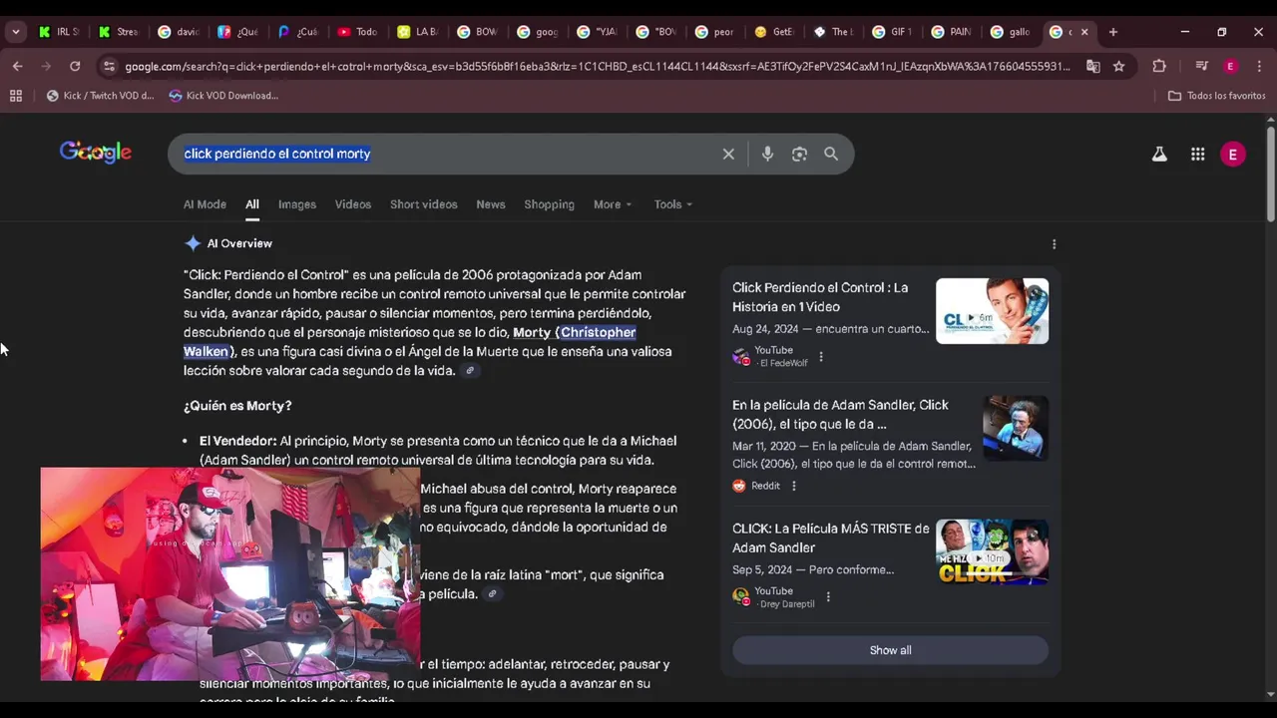The height and width of the screenshot is (718, 1277).
Task: Open Kick VOD Download bookmark
Action: point(223,96)
